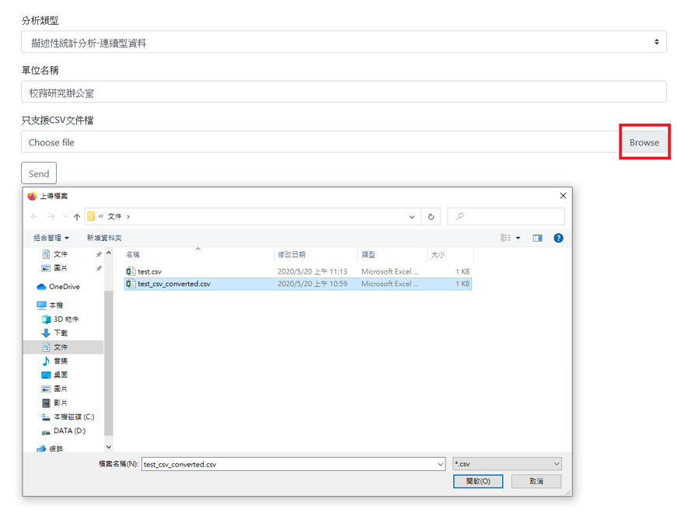Click 開啟(O) to open file
The width and height of the screenshot is (677, 520).
478,481
